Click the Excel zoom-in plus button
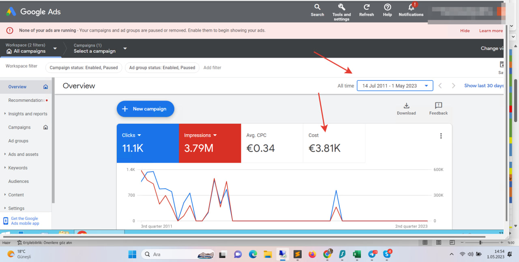 coord(502,243)
